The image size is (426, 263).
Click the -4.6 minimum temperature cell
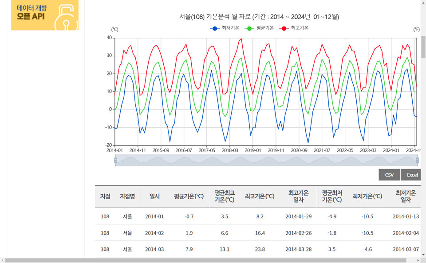click(x=367, y=249)
